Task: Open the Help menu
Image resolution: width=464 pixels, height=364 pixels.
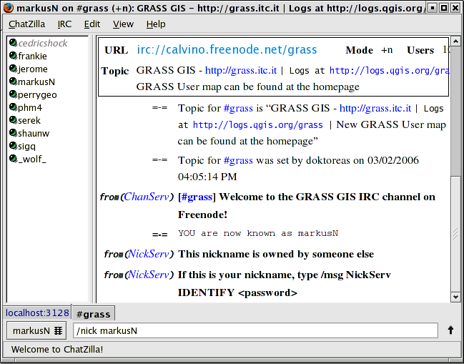Action: pos(156,24)
